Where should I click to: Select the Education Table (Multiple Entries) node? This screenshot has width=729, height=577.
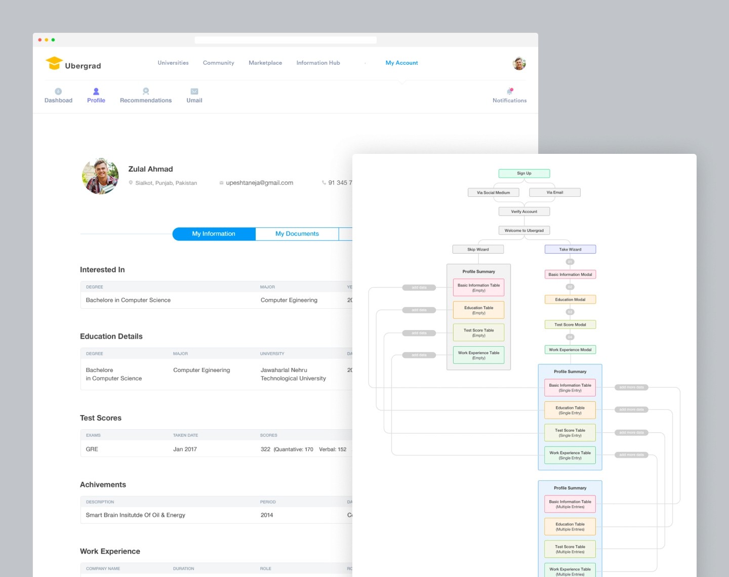click(x=570, y=526)
